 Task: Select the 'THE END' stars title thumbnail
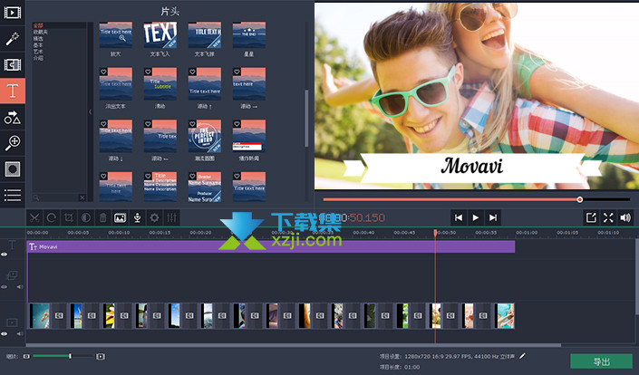click(x=249, y=35)
